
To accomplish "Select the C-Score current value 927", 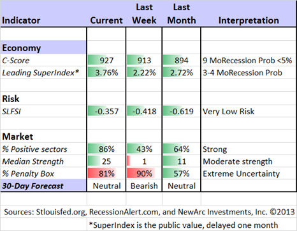I will click(106, 61).
